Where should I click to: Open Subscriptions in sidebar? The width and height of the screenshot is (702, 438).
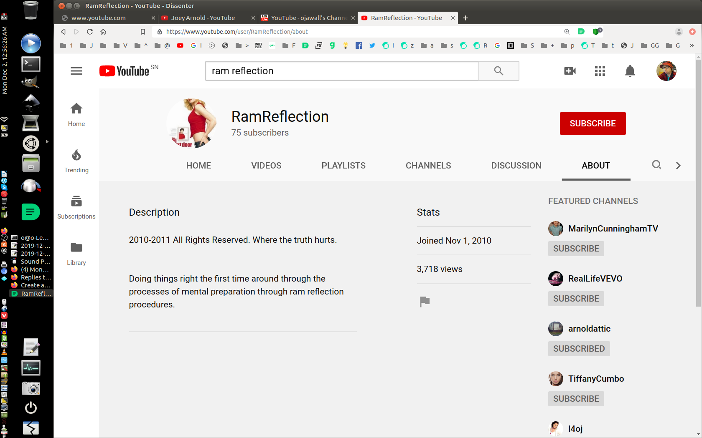[x=76, y=207]
